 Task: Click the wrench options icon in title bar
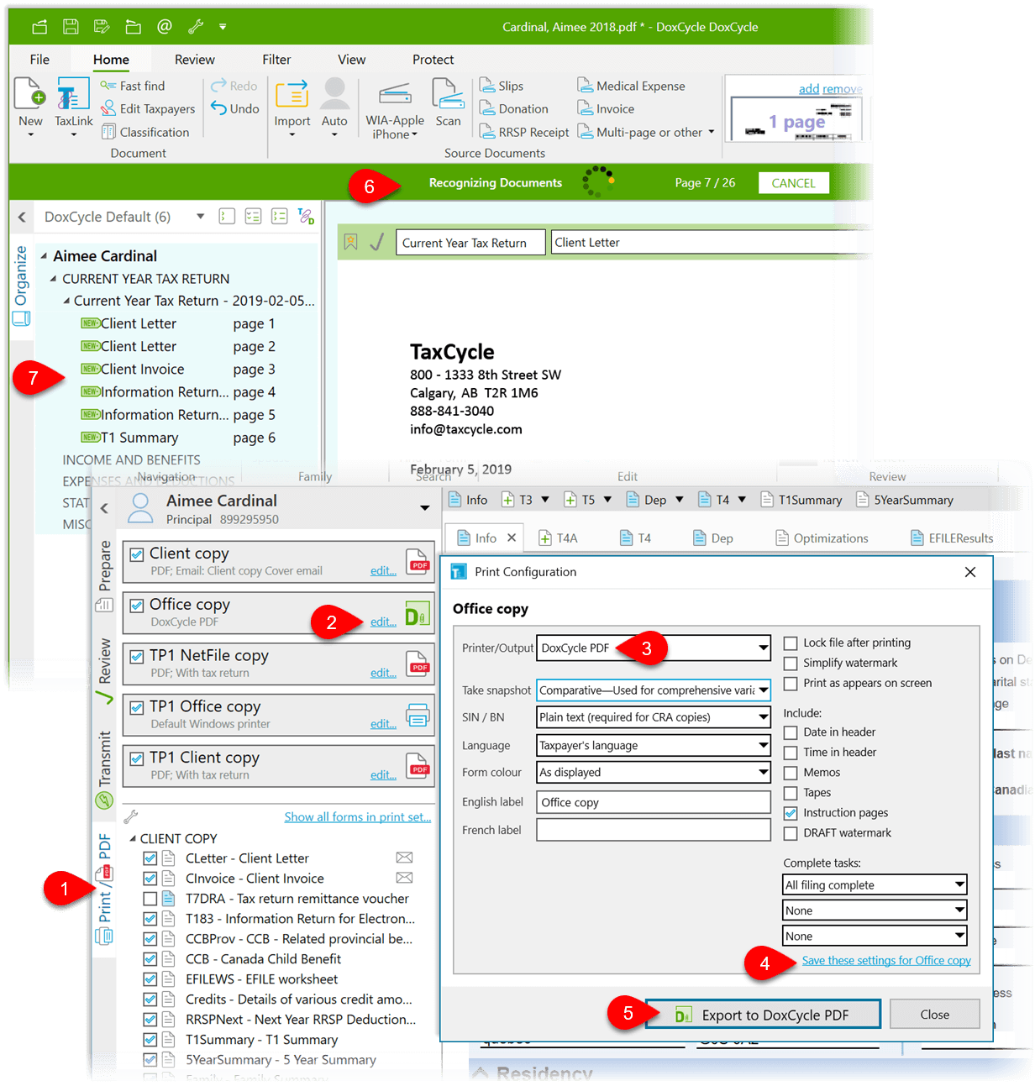coord(196,26)
